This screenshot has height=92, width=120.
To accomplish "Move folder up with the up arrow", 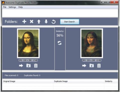I will (x=39, y=22).
